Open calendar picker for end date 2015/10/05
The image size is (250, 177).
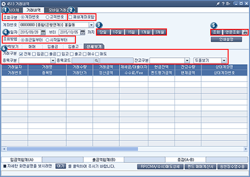pos(83,32)
